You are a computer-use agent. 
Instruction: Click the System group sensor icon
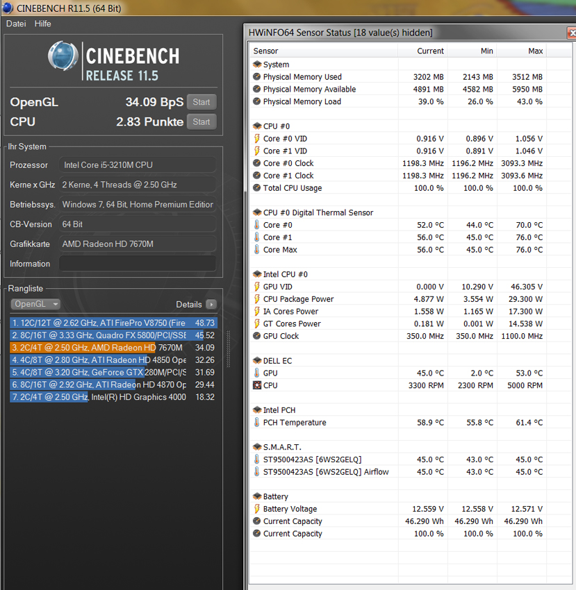257,65
